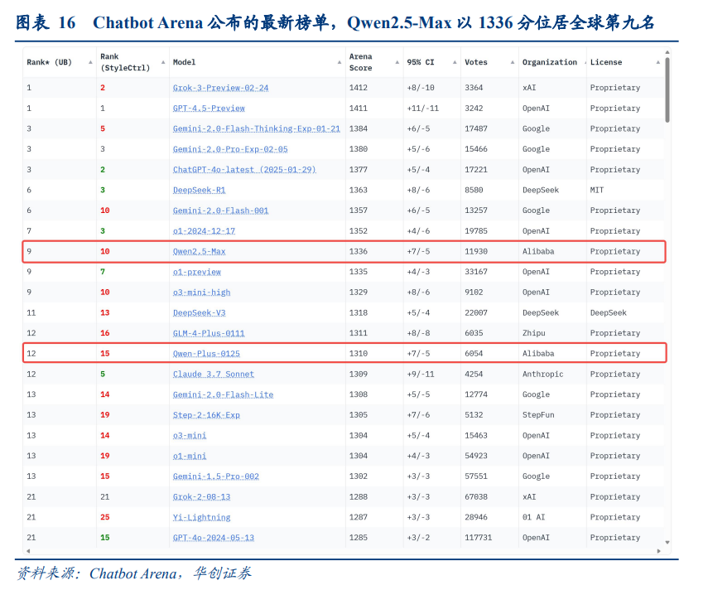
Task: Select the +11/-11 confidence interval cell
Action: coord(422,109)
